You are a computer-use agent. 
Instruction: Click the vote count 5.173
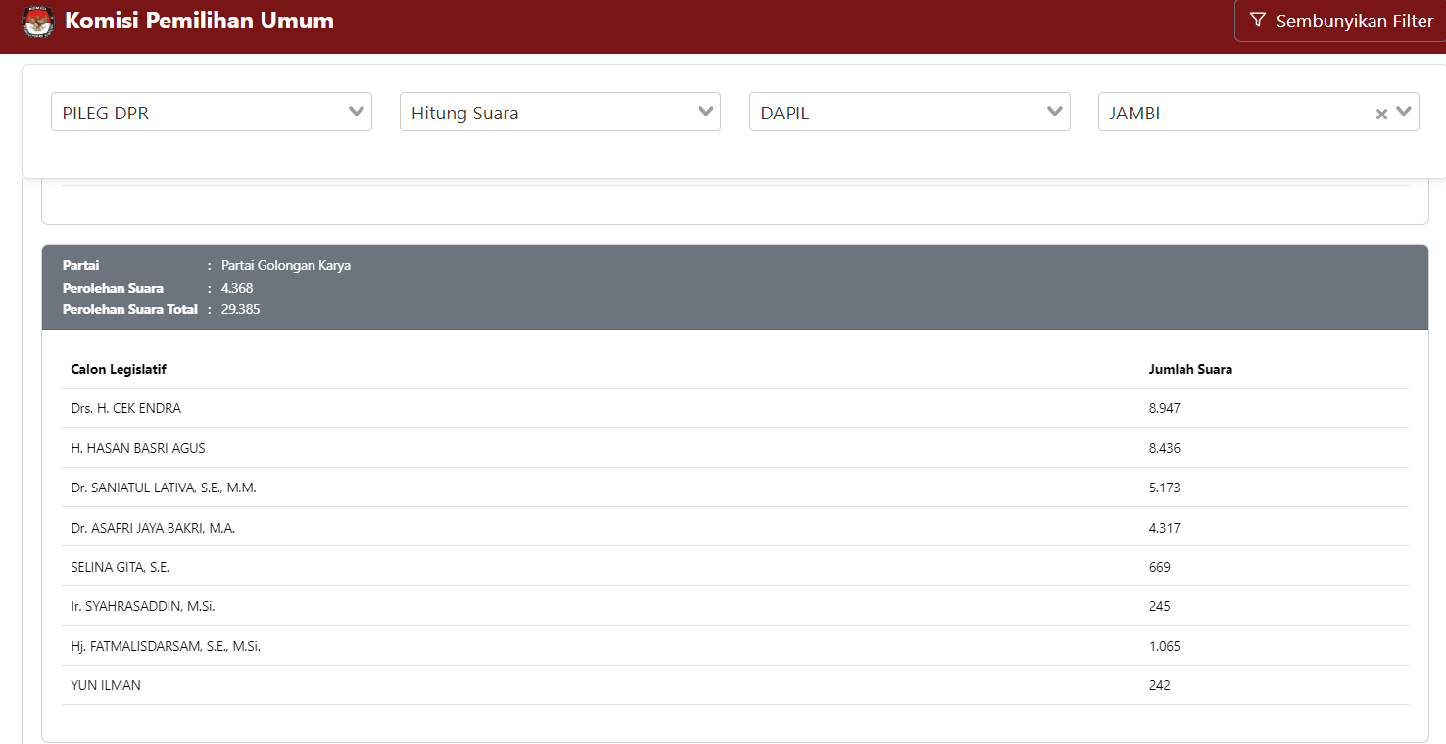[1165, 488]
